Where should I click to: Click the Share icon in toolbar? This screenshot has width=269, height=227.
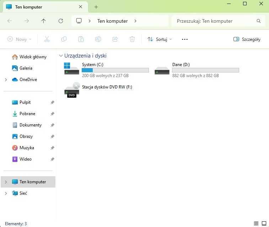[115, 39]
